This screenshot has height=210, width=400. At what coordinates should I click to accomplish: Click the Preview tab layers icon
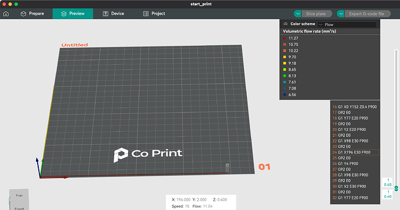coord(64,14)
